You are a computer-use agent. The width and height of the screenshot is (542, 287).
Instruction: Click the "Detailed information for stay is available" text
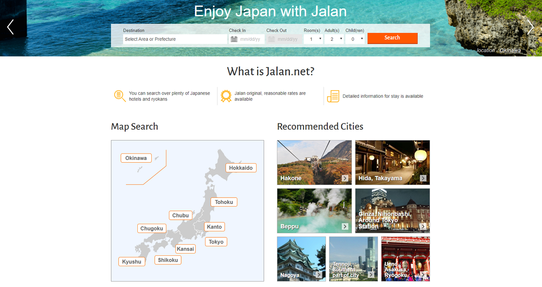tap(383, 96)
